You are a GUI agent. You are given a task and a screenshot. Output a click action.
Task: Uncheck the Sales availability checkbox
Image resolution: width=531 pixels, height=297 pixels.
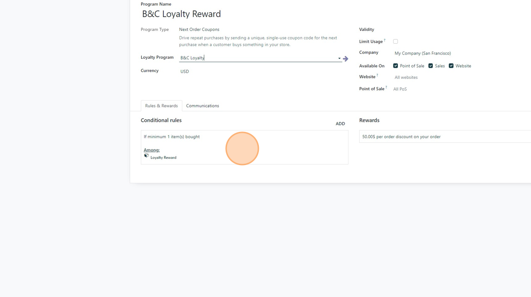tap(430, 66)
